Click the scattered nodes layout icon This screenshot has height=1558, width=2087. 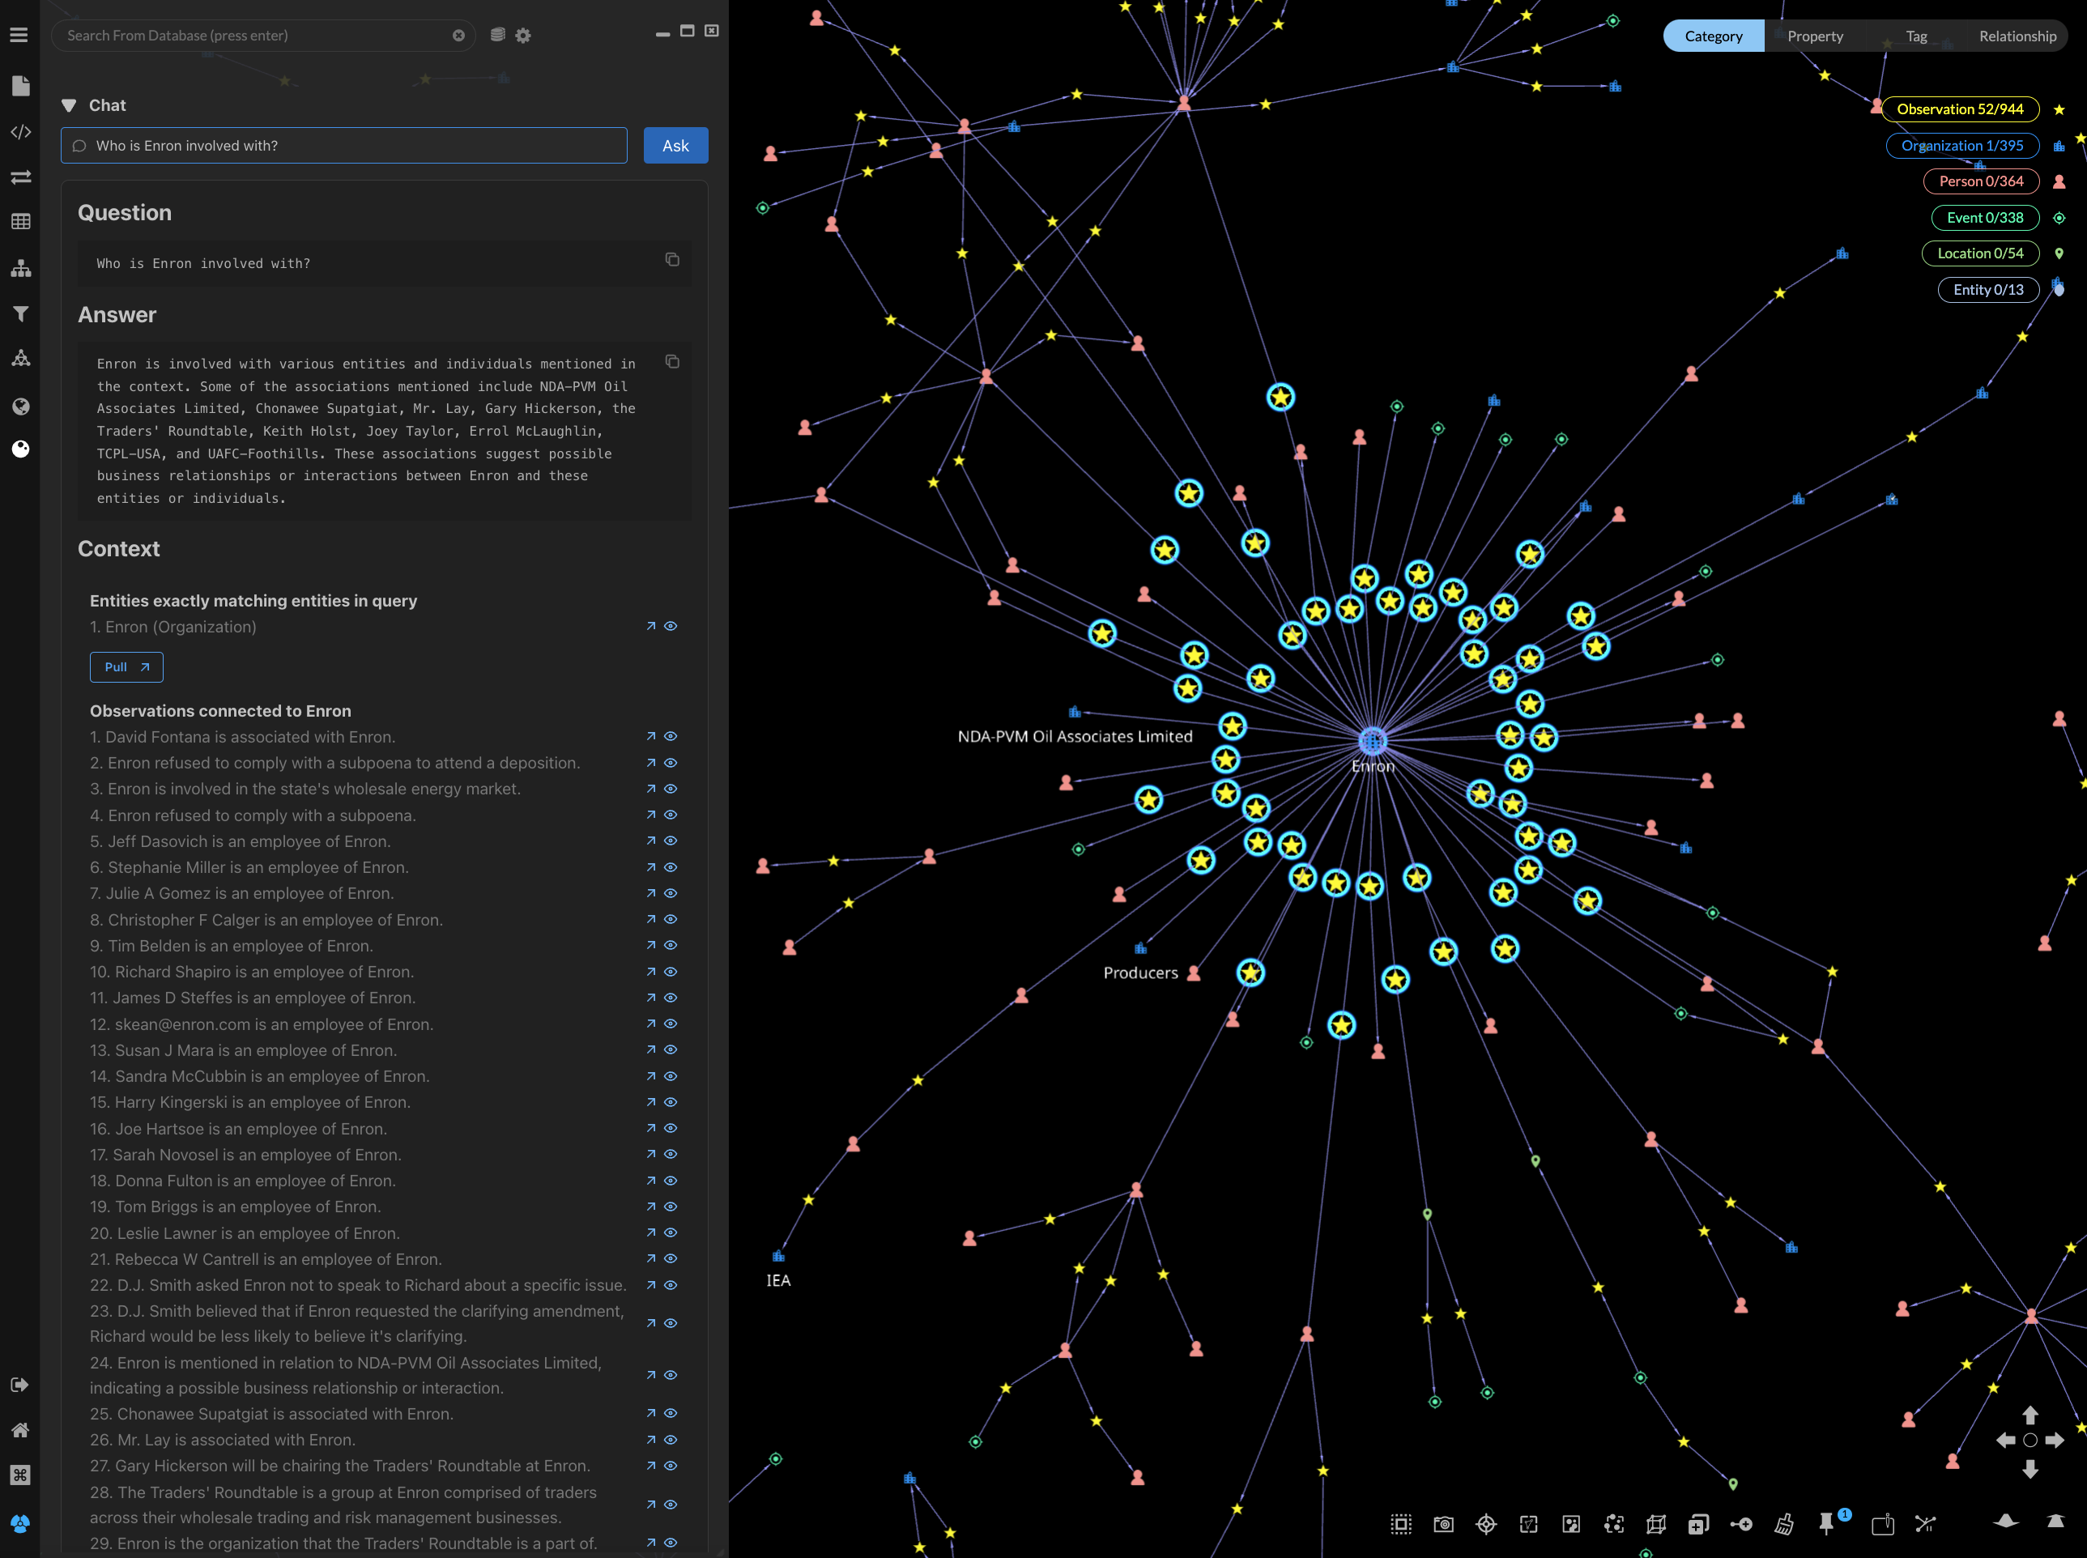click(1613, 1524)
